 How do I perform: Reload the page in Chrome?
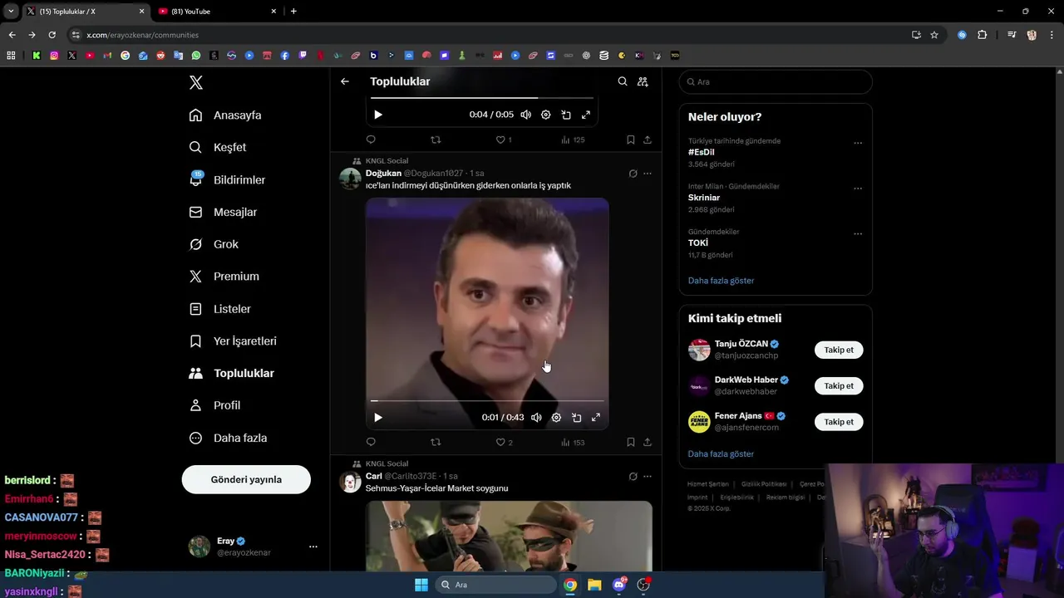[52, 35]
